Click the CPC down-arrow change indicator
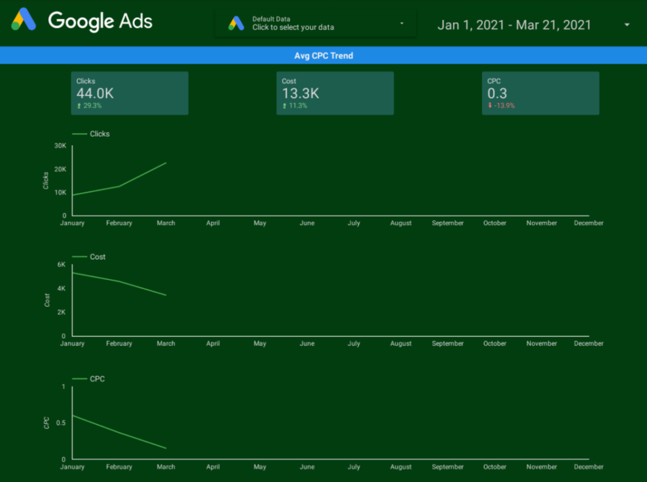The width and height of the screenshot is (647, 482). [x=490, y=105]
